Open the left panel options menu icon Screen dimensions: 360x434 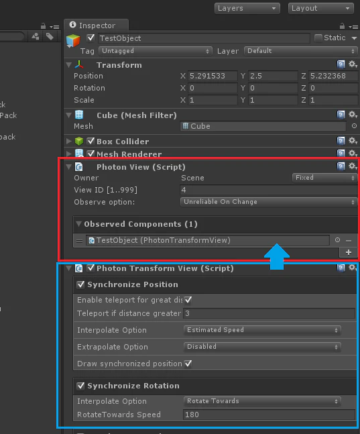pyautogui.click(x=54, y=27)
